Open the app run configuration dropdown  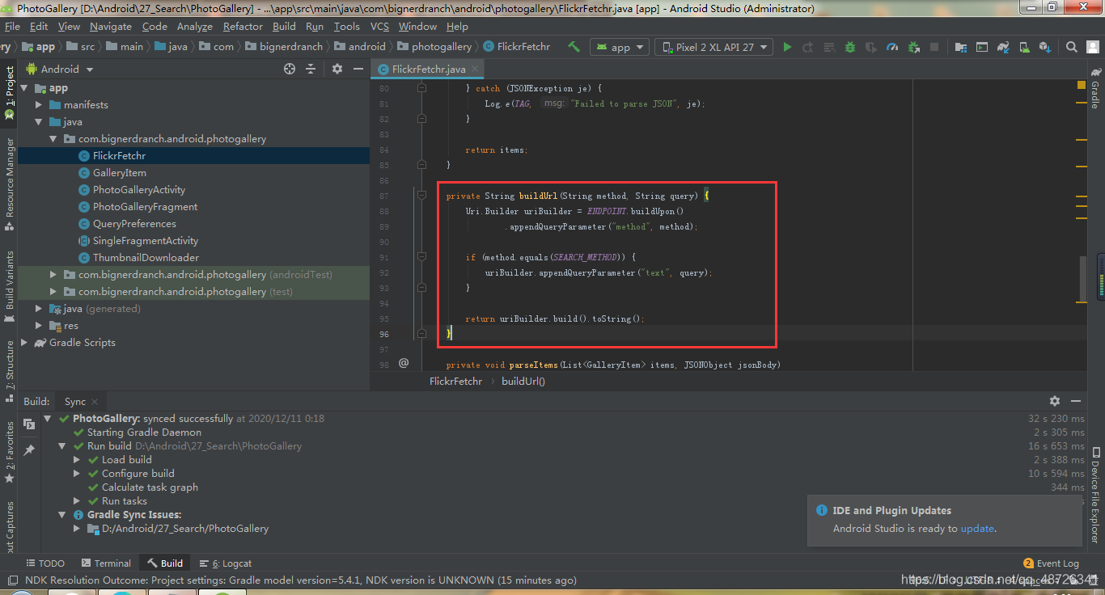(620, 47)
